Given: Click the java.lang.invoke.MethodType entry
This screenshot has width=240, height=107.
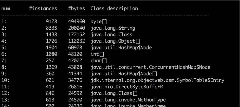Looking at the screenshot, I should coord(128,100).
